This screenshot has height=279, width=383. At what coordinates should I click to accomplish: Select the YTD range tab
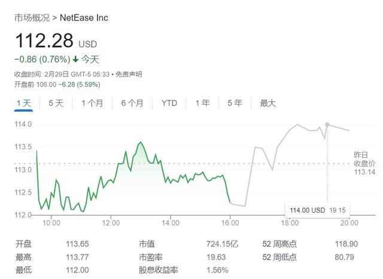pos(169,103)
